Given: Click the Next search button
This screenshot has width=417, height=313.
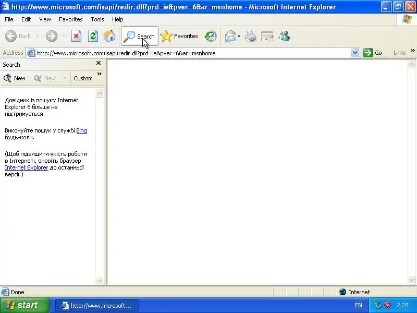Looking at the screenshot, I should coord(45,78).
